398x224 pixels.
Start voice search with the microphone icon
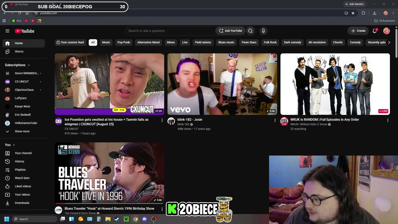(263, 31)
